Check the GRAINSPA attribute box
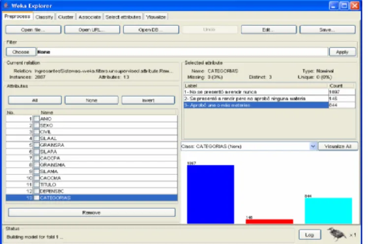Screen dimensions: 368x244 [36, 145]
